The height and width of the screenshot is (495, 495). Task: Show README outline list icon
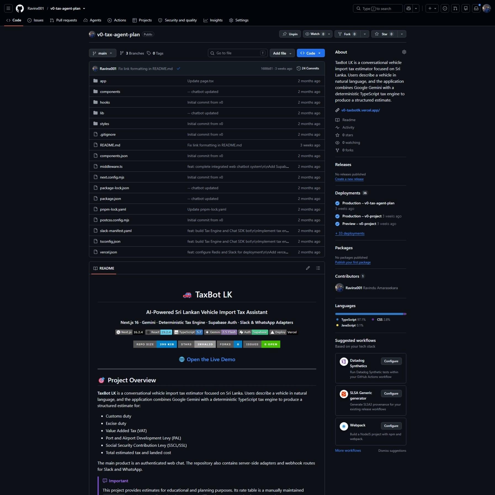coord(318,268)
